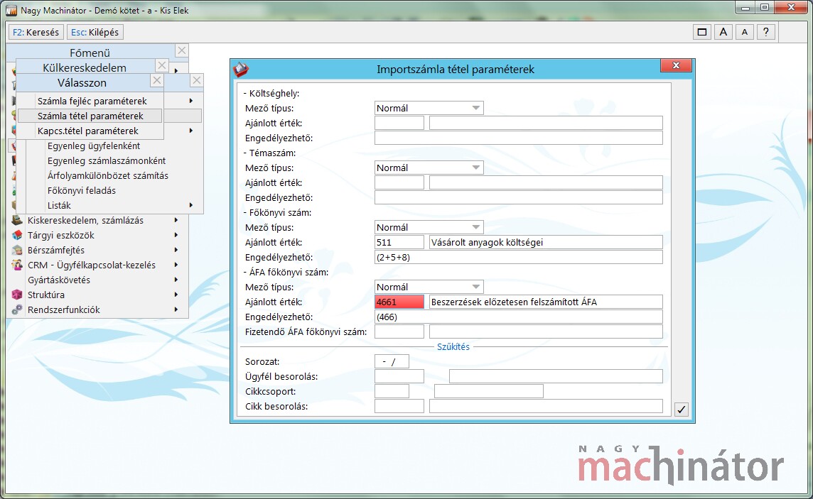This screenshot has width=813, height=499.
Task: Open Gyártáskövetés main menu item
Action: (58, 280)
